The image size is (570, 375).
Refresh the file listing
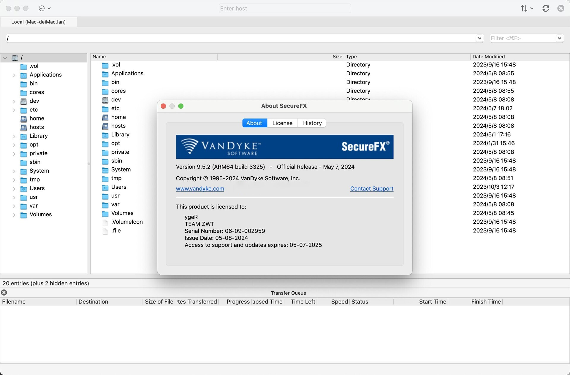(545, 8)
